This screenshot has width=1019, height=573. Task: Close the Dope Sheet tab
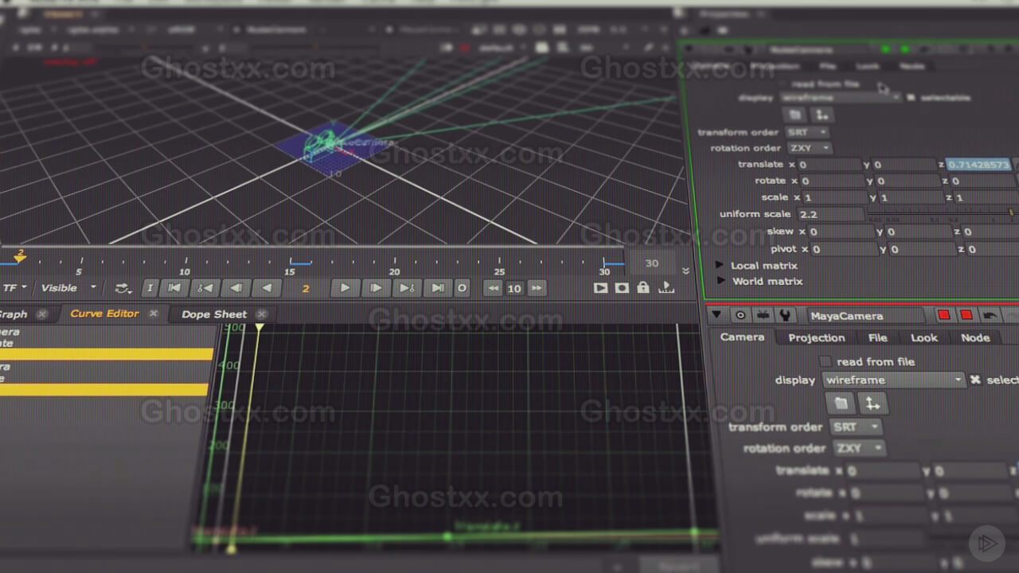[261, 314]
